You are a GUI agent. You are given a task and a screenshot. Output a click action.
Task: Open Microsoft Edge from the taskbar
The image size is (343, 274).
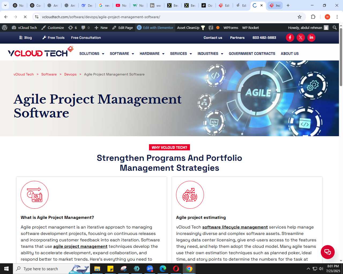point(163,269)
